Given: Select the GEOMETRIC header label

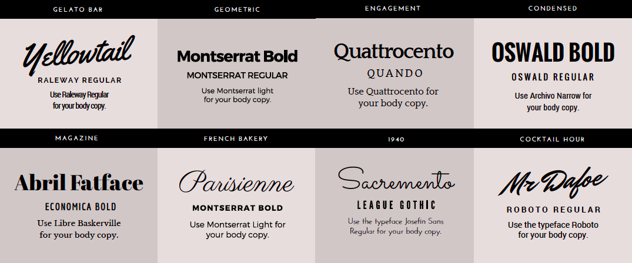Looking at the screenshot, I should 238,9.
